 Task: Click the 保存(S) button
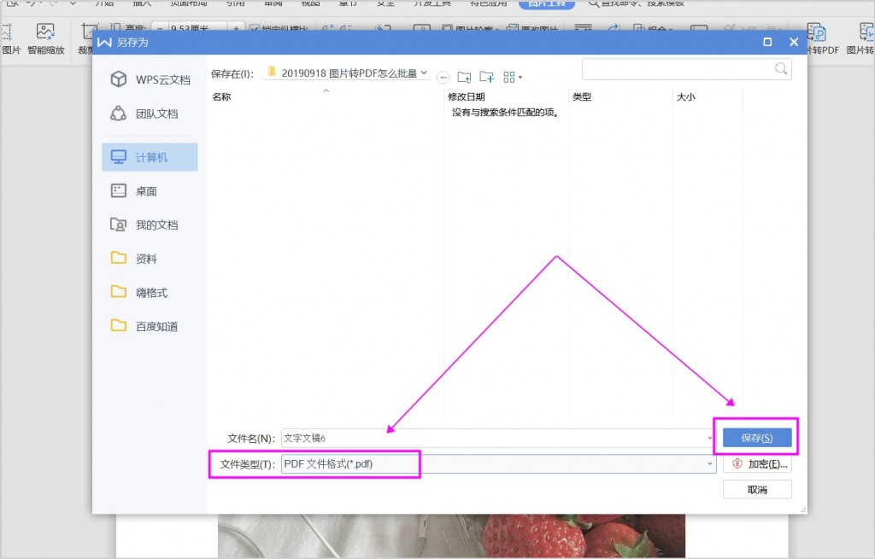pyautogui.click(x=757, y=438)
